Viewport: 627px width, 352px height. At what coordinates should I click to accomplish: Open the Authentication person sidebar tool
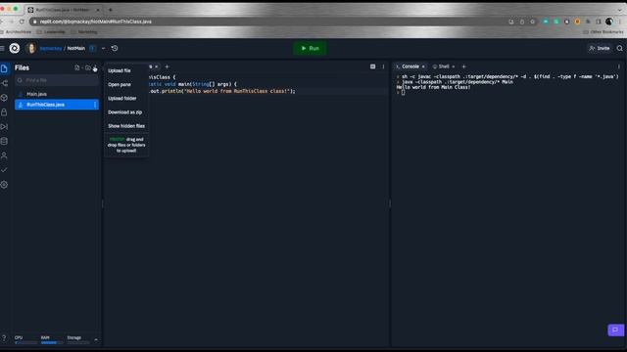pos(4,155)
